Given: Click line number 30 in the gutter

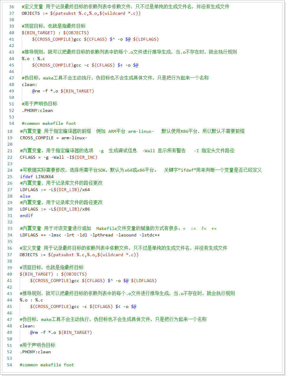Looking at the screenshot, I should (10, 209).
